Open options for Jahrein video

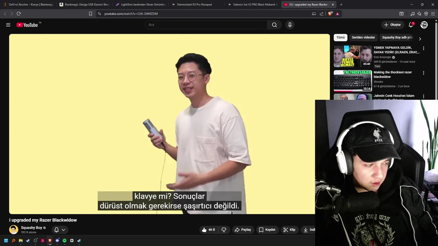point(423,96)
